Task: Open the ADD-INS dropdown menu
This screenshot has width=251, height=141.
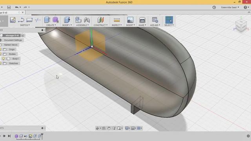Action: coord(155,25)
